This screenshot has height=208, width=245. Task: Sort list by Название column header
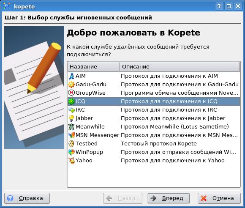pyautogui.click(x=94, y=67)
